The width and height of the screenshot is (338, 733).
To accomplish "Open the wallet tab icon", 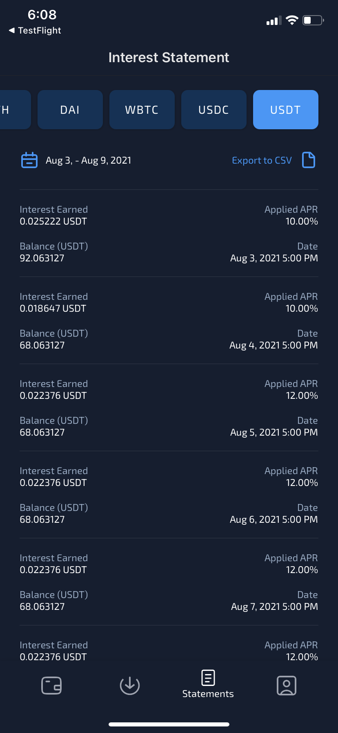I will pyautogui.click(x=51, y=686).
